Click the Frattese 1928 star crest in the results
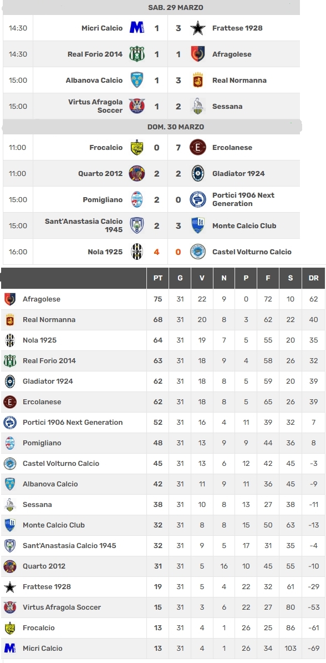The height and width of the screenshot is (663, 326). 197,28
